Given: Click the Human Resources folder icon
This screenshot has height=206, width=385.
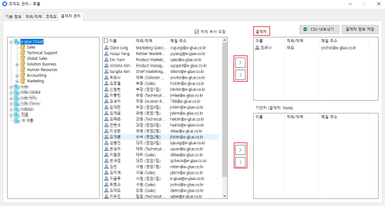Looking at the screenshot, I should [x=23, y=70].
